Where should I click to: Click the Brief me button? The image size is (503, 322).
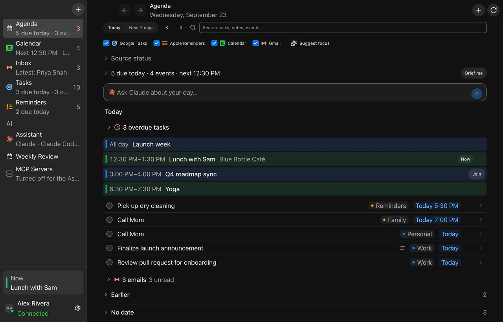[474, 73]
